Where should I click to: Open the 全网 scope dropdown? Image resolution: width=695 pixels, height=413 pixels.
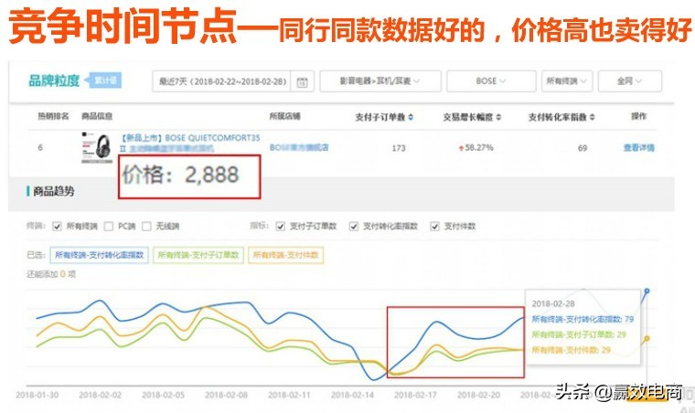click(629, 81)
